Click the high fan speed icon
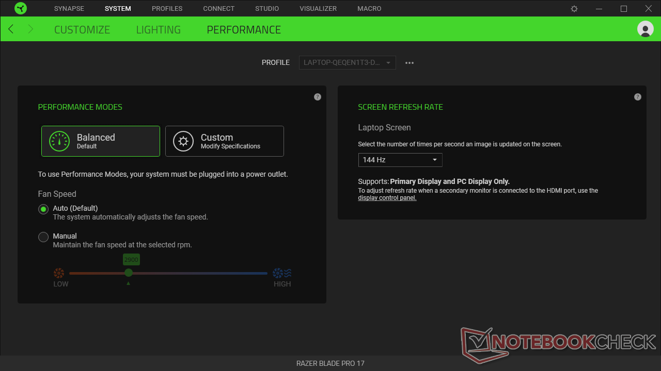The width and height of the screenshot is (661, 371). tap(282, 273)
